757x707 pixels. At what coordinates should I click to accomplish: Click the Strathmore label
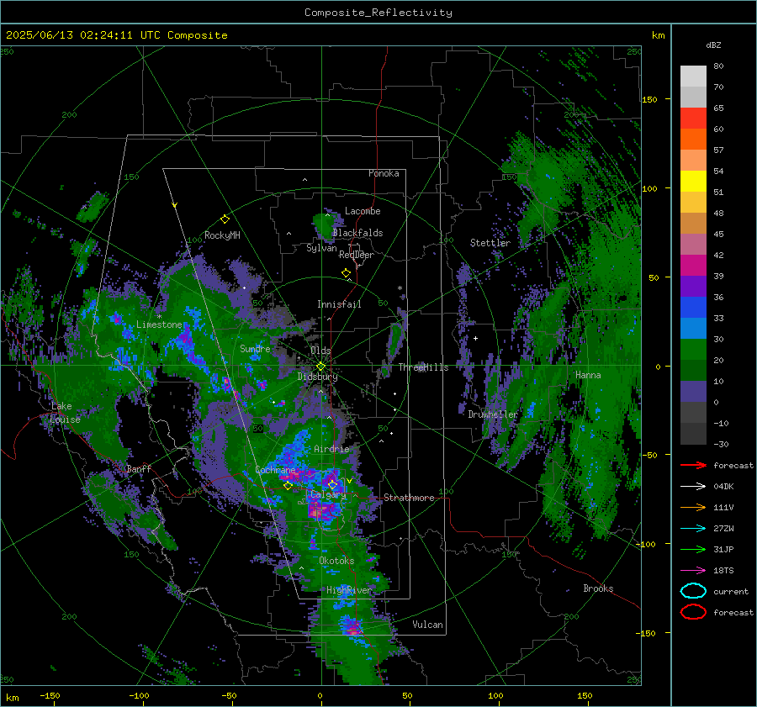click(x=409, y=498)
